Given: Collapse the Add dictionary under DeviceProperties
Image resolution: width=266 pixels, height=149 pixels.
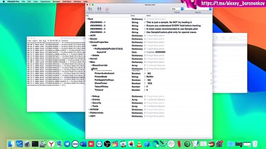Looking at the screenshot, I should [91, 46].
